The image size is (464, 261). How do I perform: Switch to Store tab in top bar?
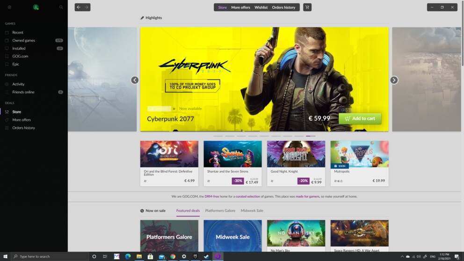point(222,7)
